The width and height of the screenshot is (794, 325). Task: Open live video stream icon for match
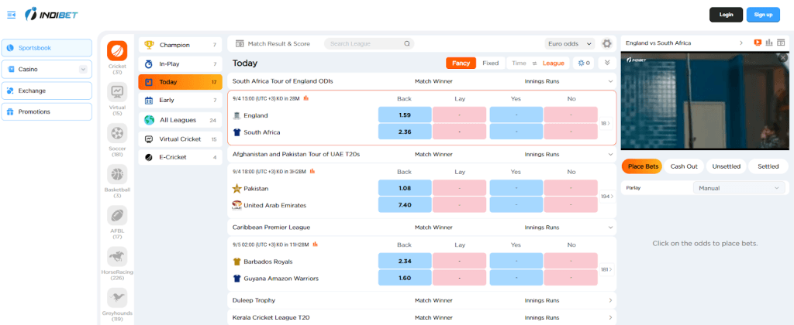point(758,43)
